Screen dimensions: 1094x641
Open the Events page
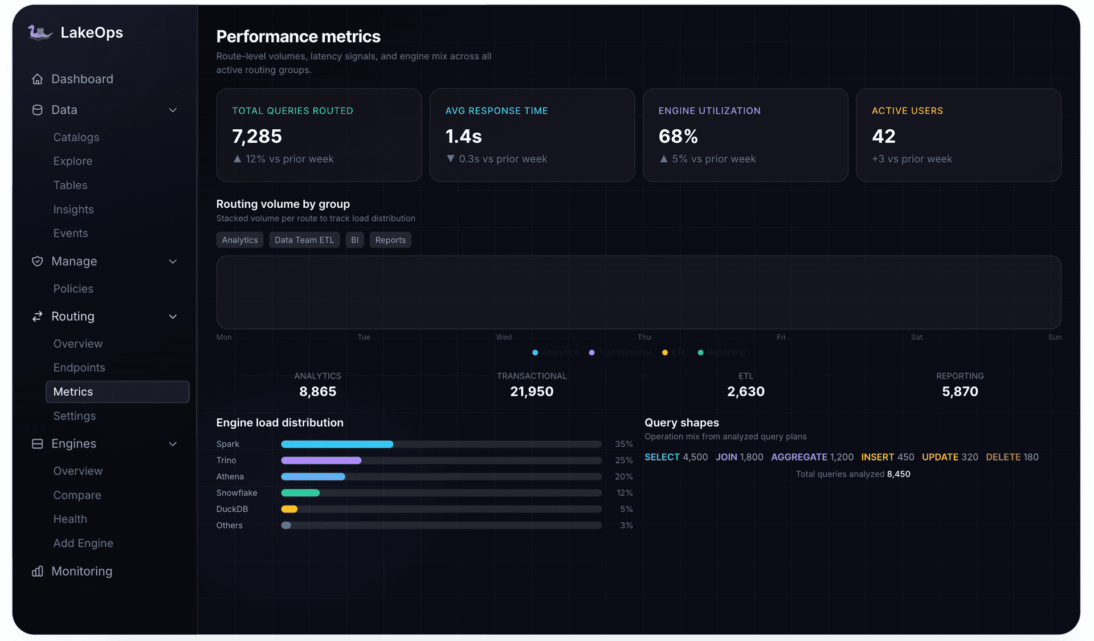(x=71, y=233)
